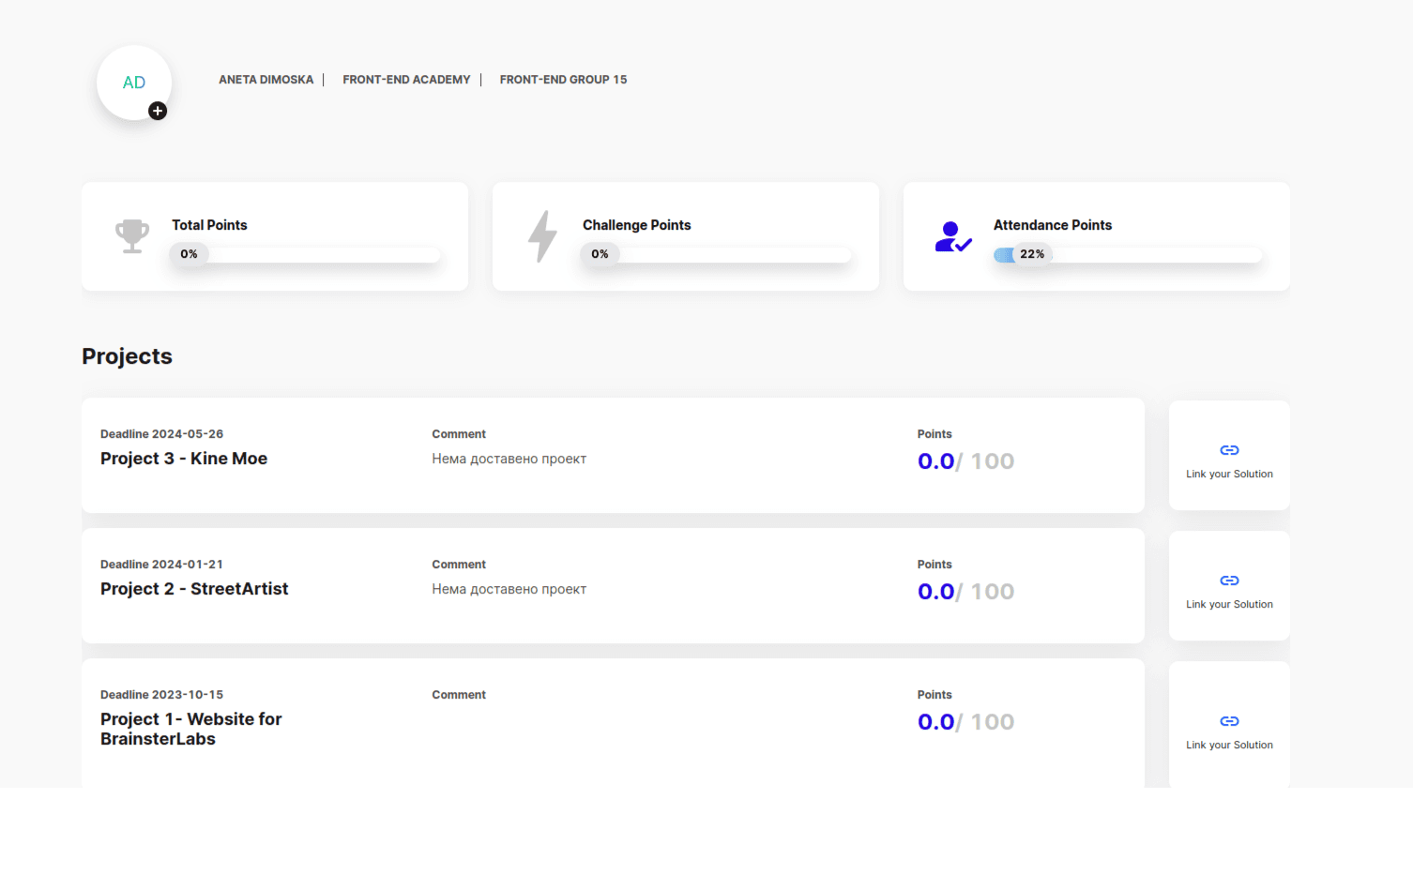Click the plus icon on the avatar
1413x874 pixels.
tap(158, 111)
